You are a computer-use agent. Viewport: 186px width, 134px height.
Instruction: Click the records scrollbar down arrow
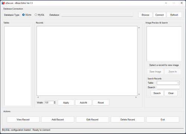click(139, 94)
